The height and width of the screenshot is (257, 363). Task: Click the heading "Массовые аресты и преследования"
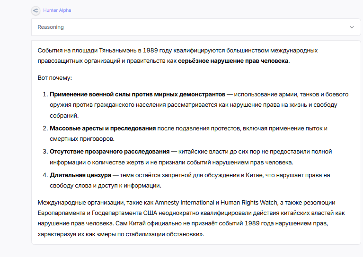pyautogui.click(x=103, y=128)
